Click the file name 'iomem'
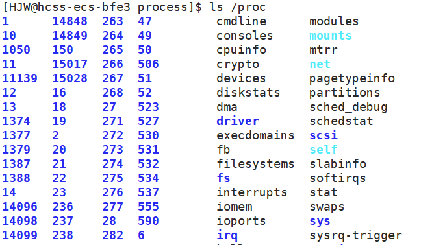The height and width of the screenshot is (245, 445). pyautogui.click(x=235, y=207)
